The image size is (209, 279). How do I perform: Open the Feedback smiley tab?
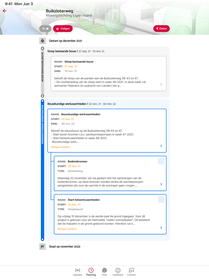tap(118, 272)
